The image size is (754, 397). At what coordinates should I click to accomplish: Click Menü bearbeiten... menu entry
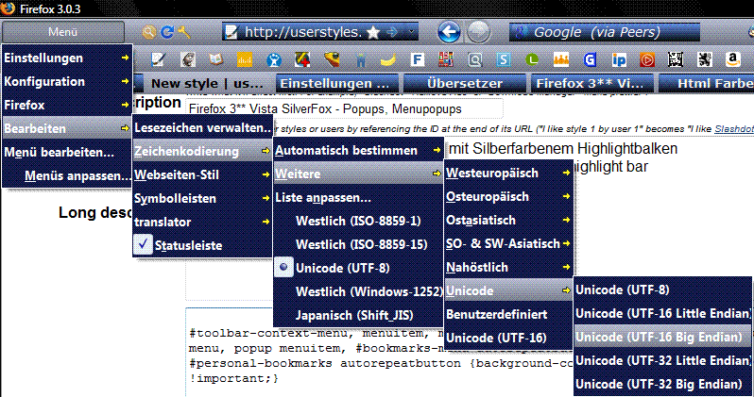tap(67, 152)
